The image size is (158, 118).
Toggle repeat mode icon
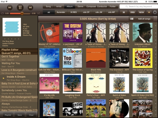[x=2, y=13]
